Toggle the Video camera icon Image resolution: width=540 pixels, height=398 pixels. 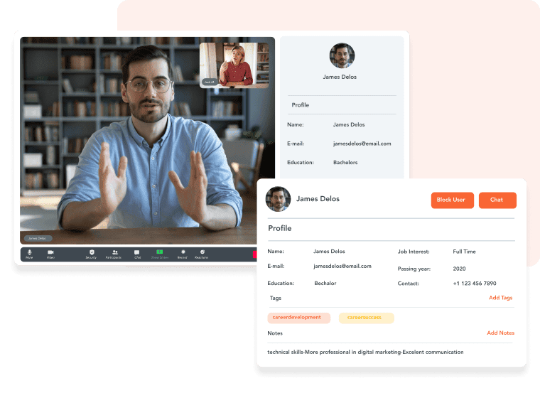click(50, 253)
